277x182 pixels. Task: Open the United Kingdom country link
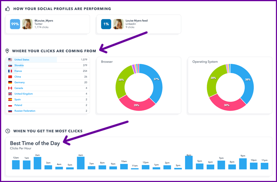[23, 94]
